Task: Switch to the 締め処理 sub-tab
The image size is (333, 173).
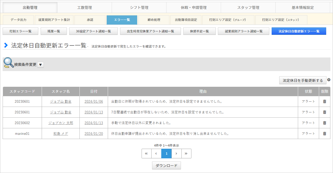Action: coord(153,20)
